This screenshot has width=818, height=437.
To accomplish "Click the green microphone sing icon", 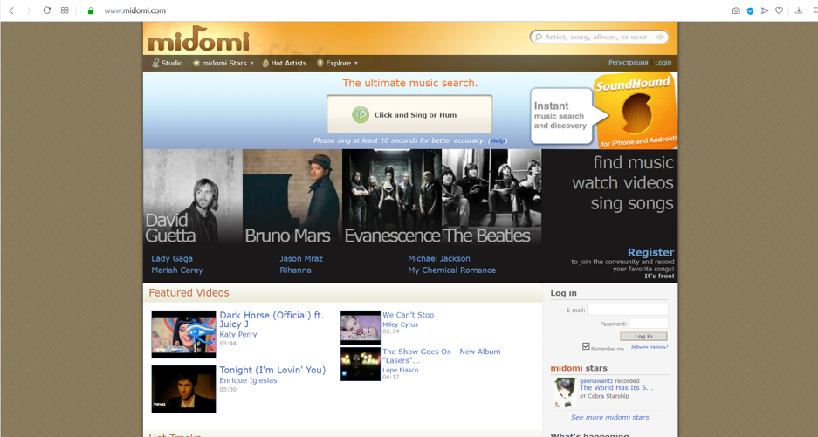I will 361,115.
